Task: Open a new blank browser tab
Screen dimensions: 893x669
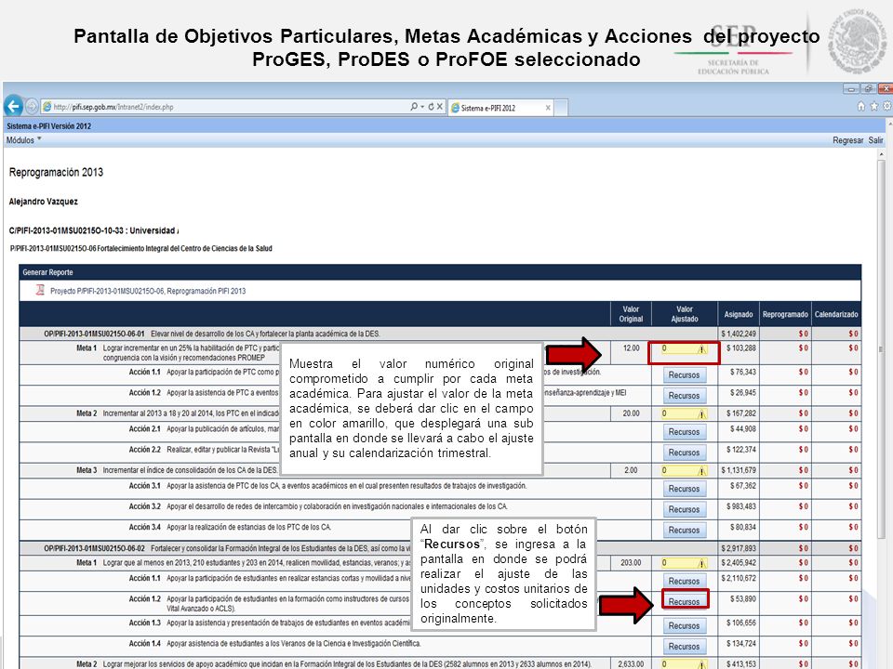Action: point(561,108)
